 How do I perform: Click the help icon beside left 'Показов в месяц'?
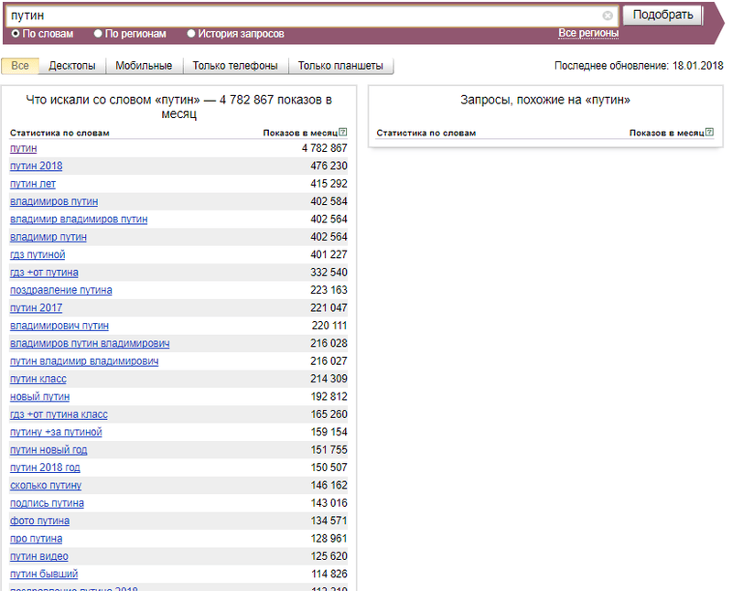point(343,133)
